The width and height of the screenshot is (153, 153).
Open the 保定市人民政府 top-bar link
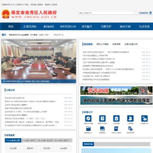[x=51, y=5]
